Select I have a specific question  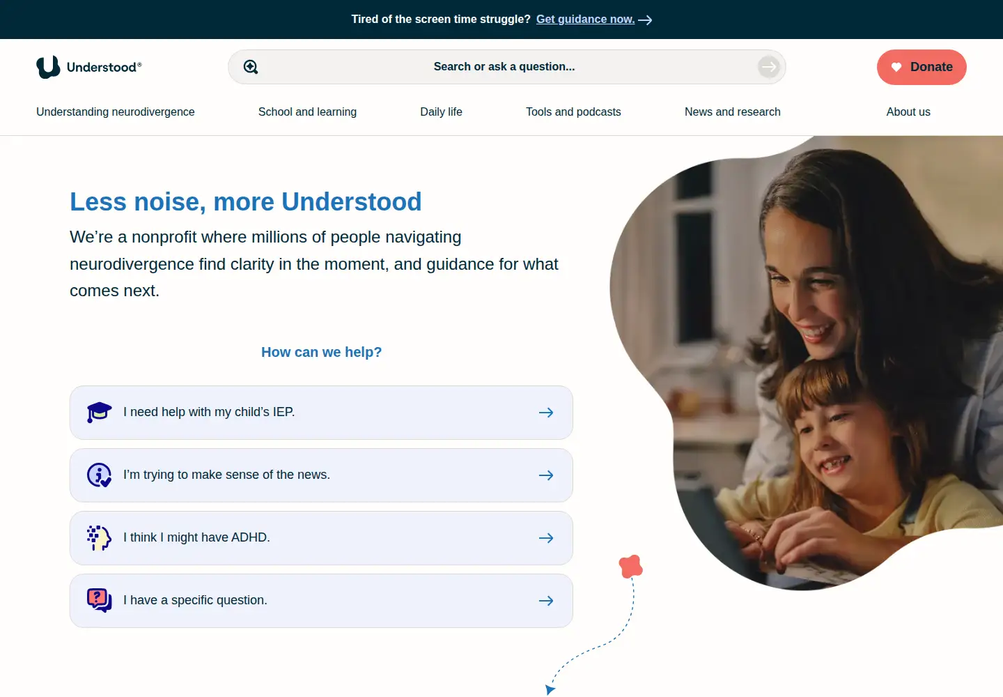click(321, 601)
